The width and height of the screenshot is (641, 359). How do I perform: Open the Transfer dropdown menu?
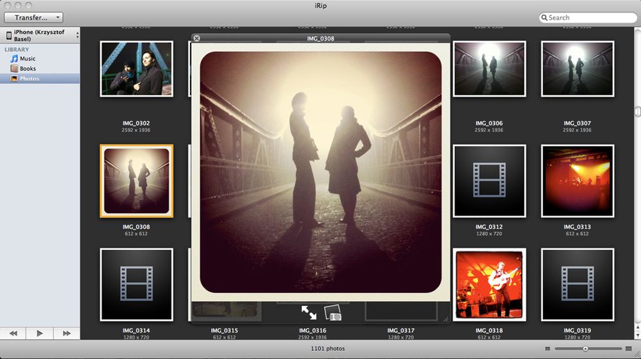pos(33,17)
